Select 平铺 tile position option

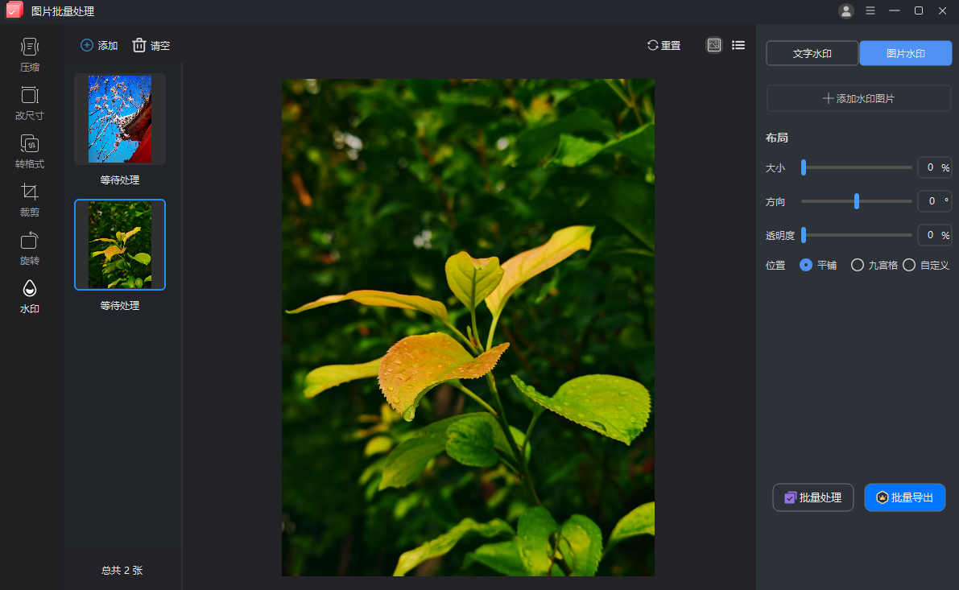[806, 265]
